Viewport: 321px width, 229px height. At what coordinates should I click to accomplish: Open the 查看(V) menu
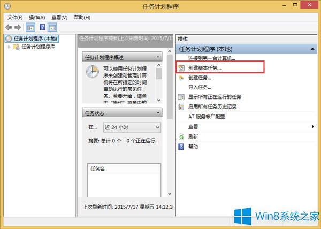pos(59,18)
